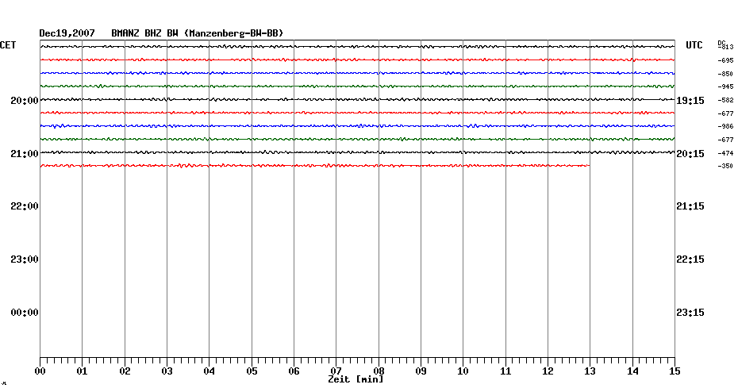Click minute tick label 12

(x=548, y=371)
